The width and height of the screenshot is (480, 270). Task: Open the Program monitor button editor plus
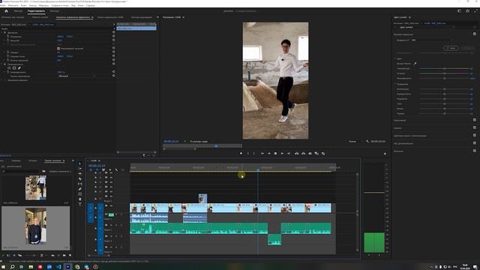[385, 154]
